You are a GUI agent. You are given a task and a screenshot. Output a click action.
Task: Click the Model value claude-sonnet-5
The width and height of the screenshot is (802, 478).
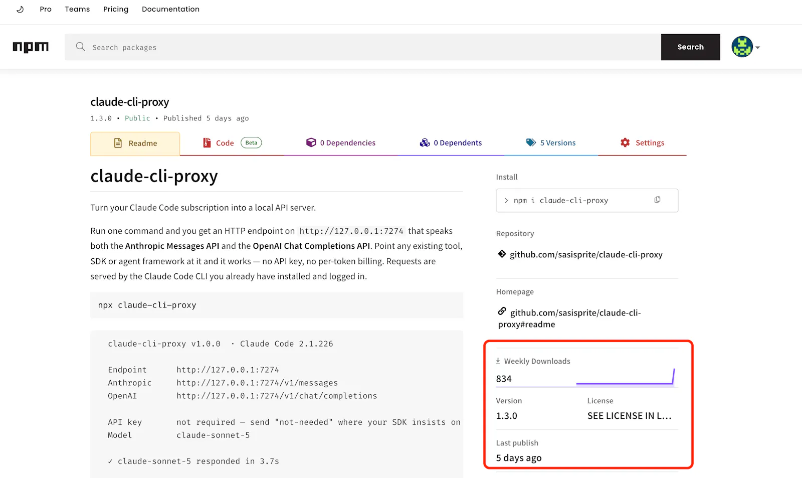213,435
